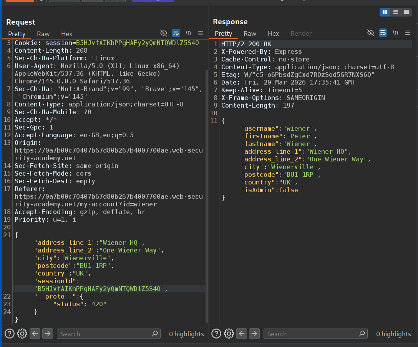This screenshot has width=418, height=347.
Task: Switch to top-bottom split layout
Action: pyautogui.click(x=395, y=12)
